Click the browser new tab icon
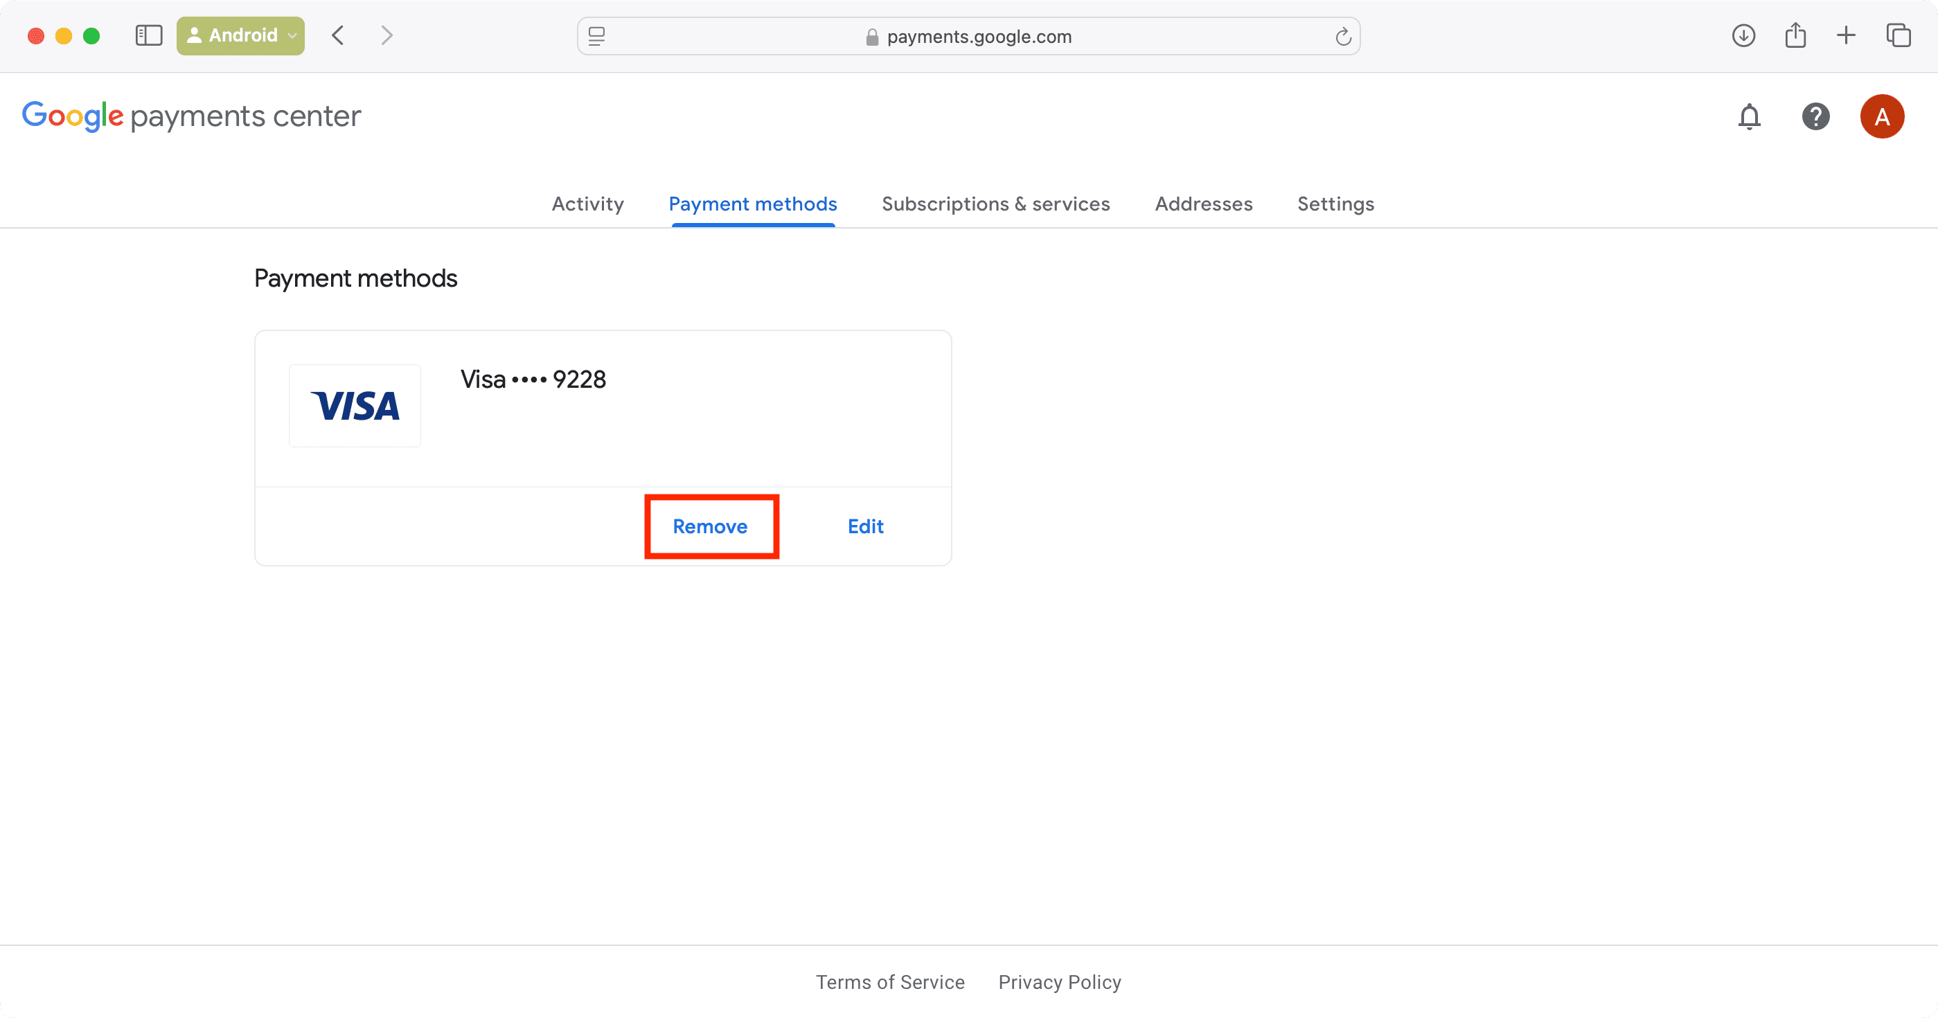The width and height of the screenshot is (1938, 1018). (1846, 36)
